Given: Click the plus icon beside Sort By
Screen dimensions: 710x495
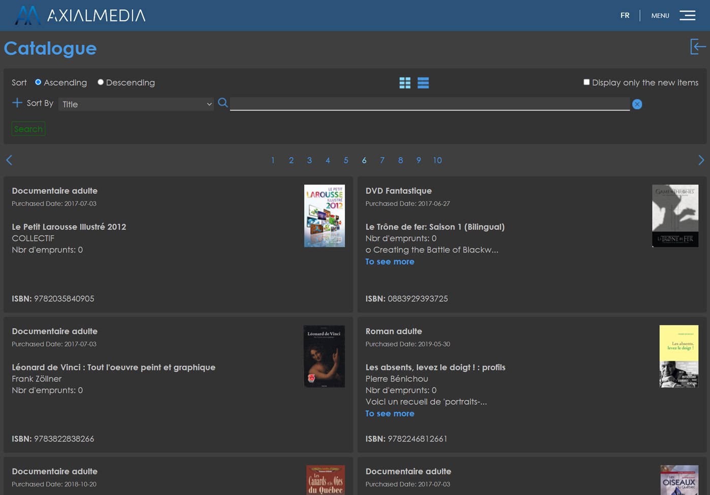Looking at the screenshot, I should 17,103.
